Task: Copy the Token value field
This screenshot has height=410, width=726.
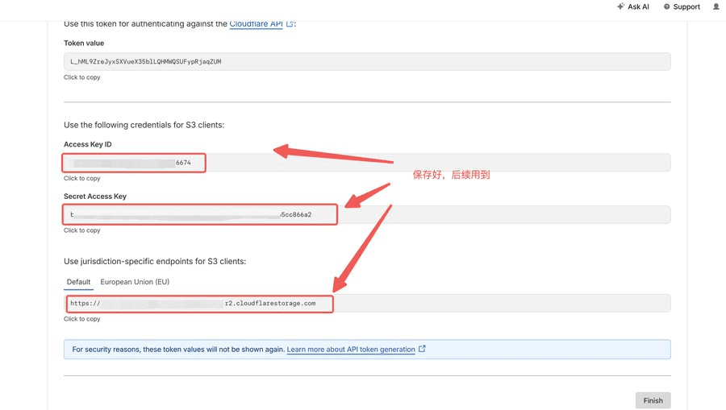Action: point(367,61)
